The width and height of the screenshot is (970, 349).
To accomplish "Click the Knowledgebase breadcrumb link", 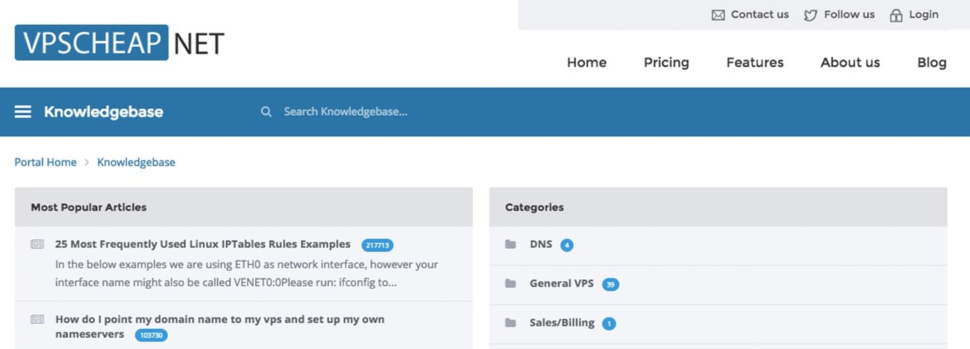I will pos(136,162).
